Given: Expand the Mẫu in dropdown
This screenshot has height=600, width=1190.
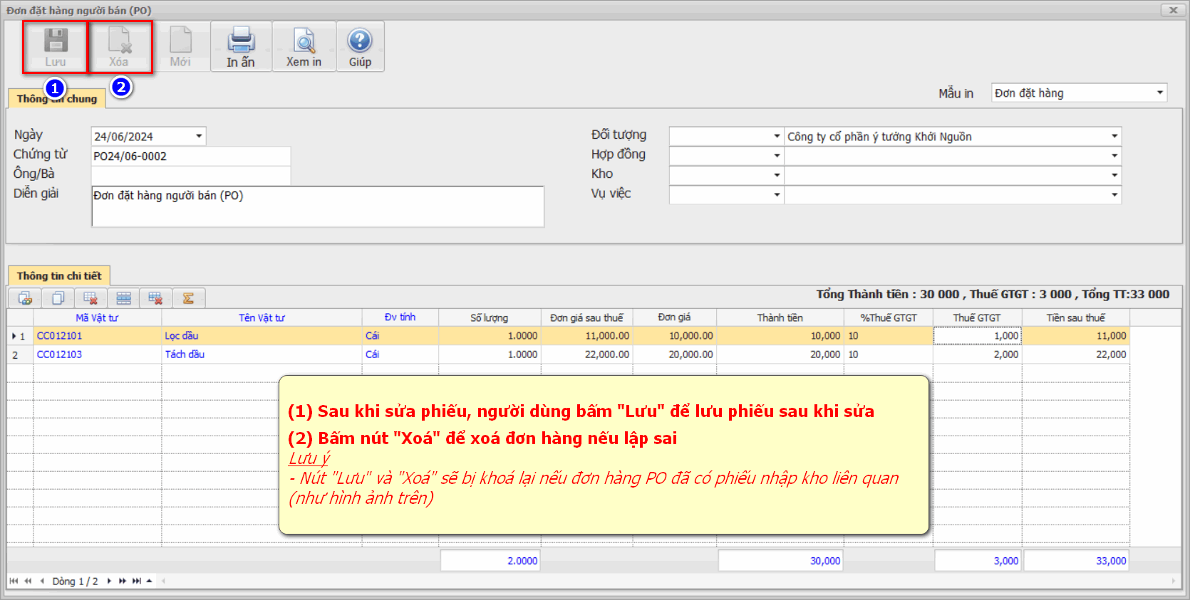Looking at the screenshot, I should [1159, 93].
